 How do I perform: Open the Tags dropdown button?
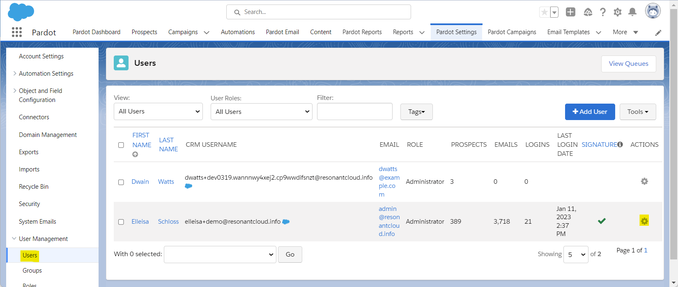(x=416, y=112)
